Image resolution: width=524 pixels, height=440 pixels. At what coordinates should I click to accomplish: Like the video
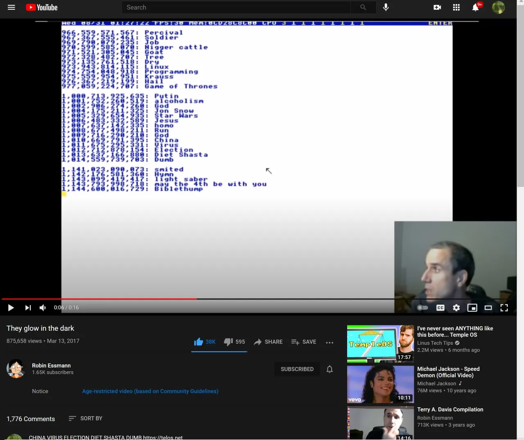point(205,342)
